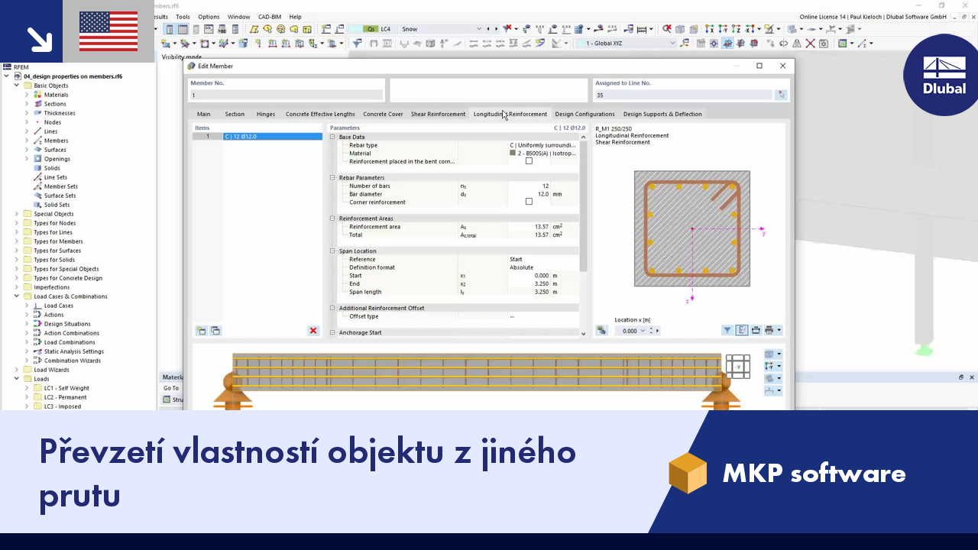The image size is (978, 550).
Task: Select Design Situations in navigator tree
Action: pyautogui.click(x=67, y=324)
